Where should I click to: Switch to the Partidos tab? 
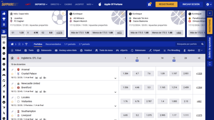[38, 44]
